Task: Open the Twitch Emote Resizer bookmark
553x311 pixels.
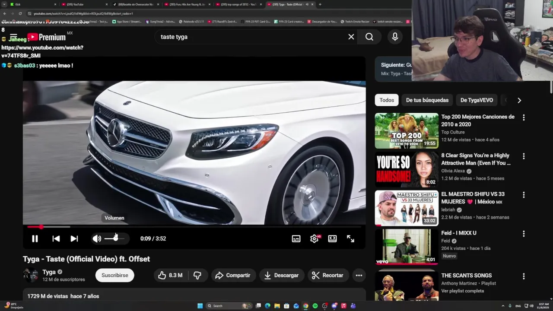Action: (355, 21)
